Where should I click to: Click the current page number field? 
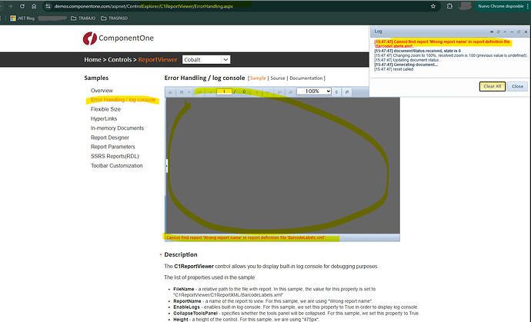point(224,91)
